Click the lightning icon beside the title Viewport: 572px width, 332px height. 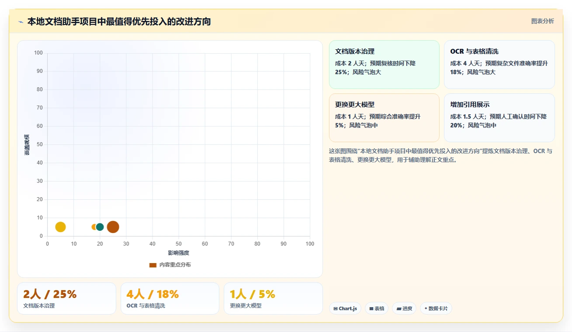[x=21, y=22]
